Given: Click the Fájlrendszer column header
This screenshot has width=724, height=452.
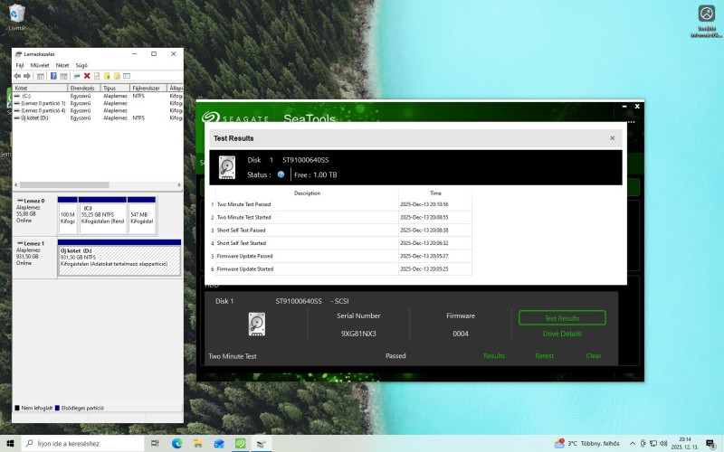Looking at the screenshot, I should coord(148,88).
